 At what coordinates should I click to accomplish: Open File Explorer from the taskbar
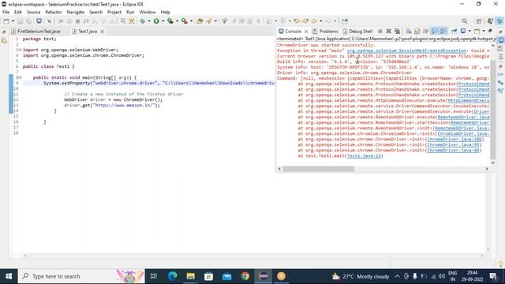(x=190, y=276)
